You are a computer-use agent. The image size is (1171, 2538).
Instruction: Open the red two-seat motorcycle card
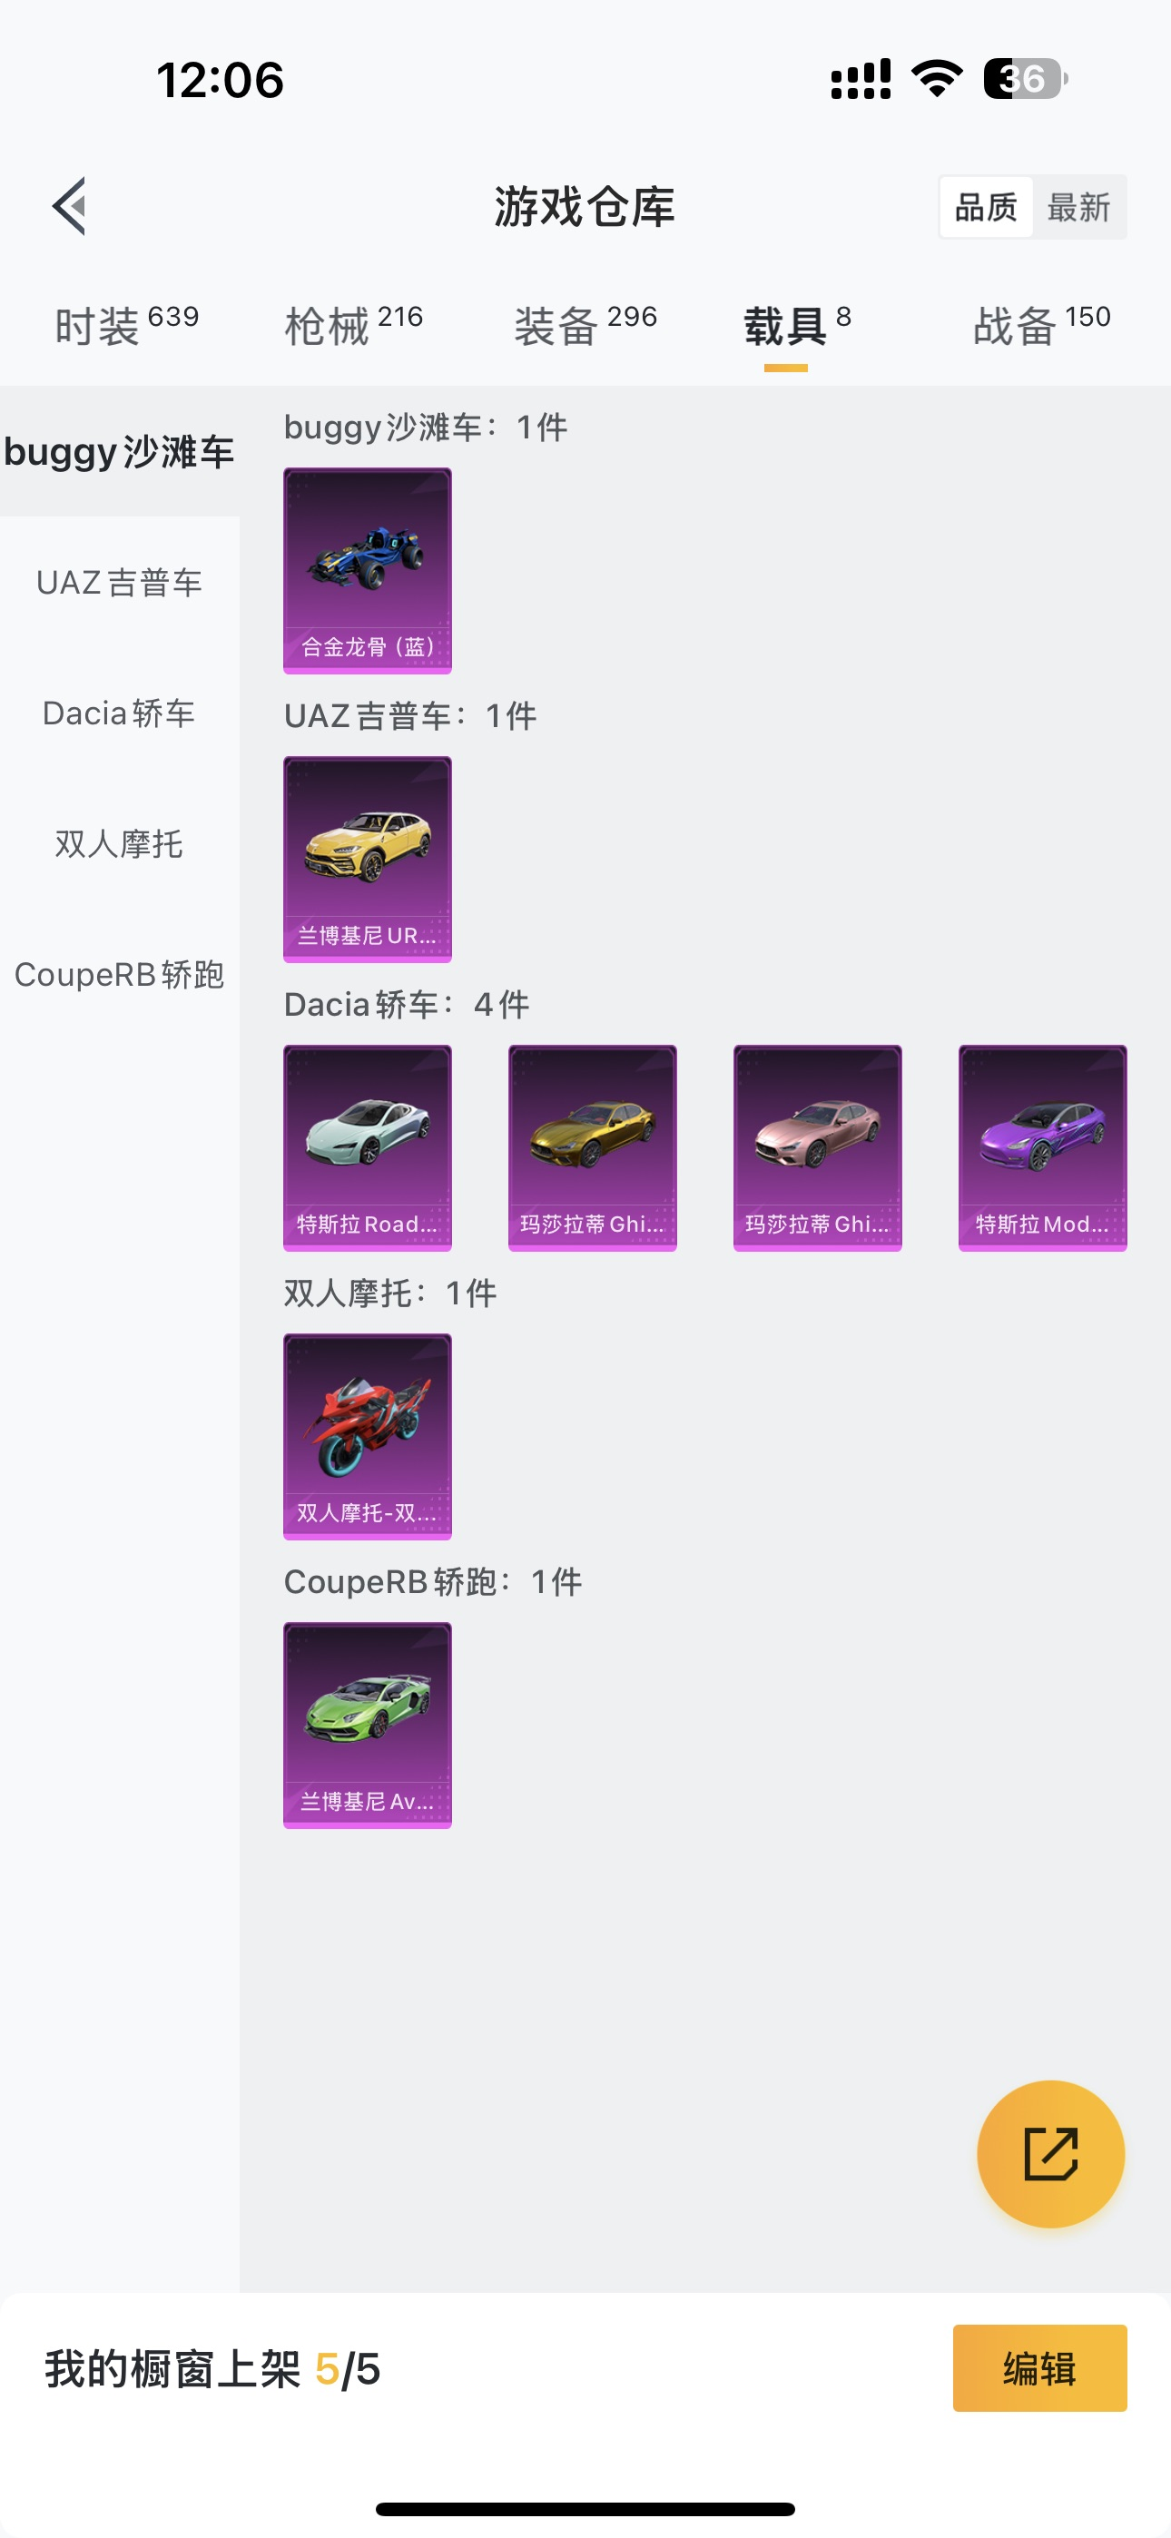point(368,1437)
